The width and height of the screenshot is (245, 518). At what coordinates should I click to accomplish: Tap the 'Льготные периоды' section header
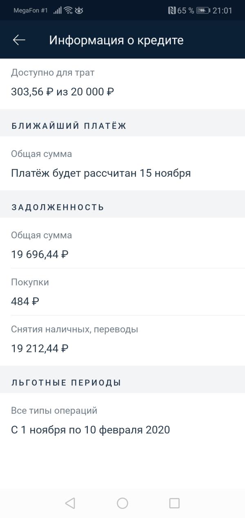[x=66, y=383]
